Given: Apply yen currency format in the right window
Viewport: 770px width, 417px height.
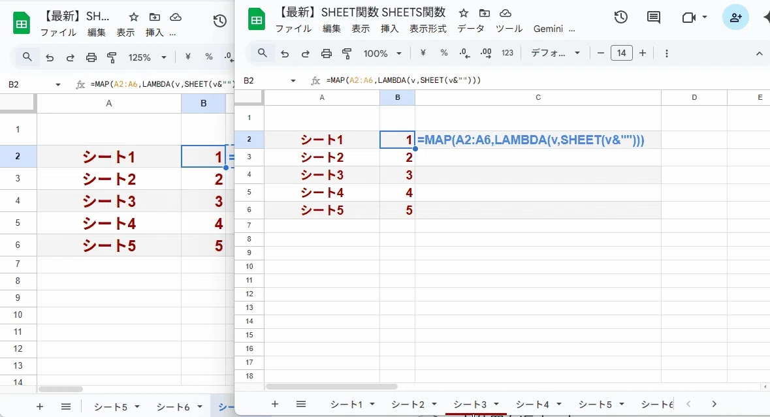Looking at the screenshot, I should [x=423, y=53].
